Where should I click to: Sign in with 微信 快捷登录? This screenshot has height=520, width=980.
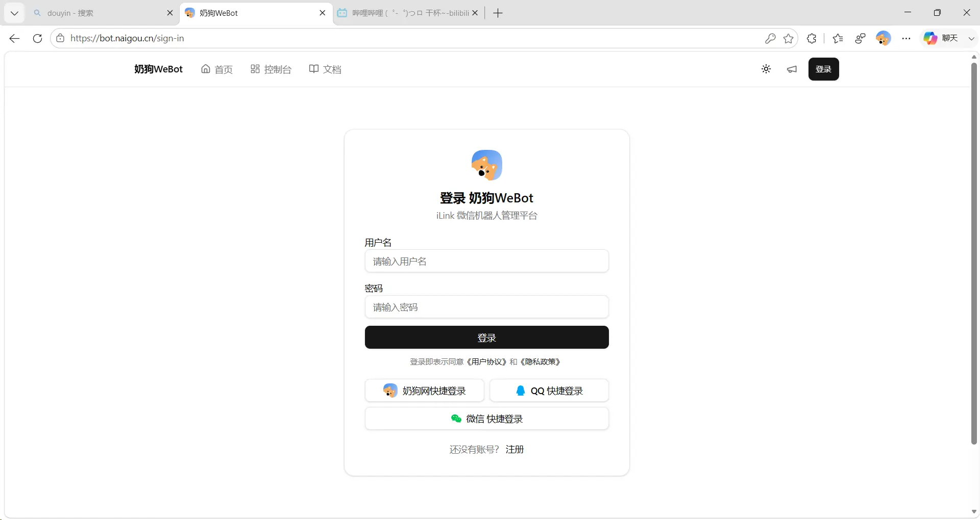tap(487, 419)
